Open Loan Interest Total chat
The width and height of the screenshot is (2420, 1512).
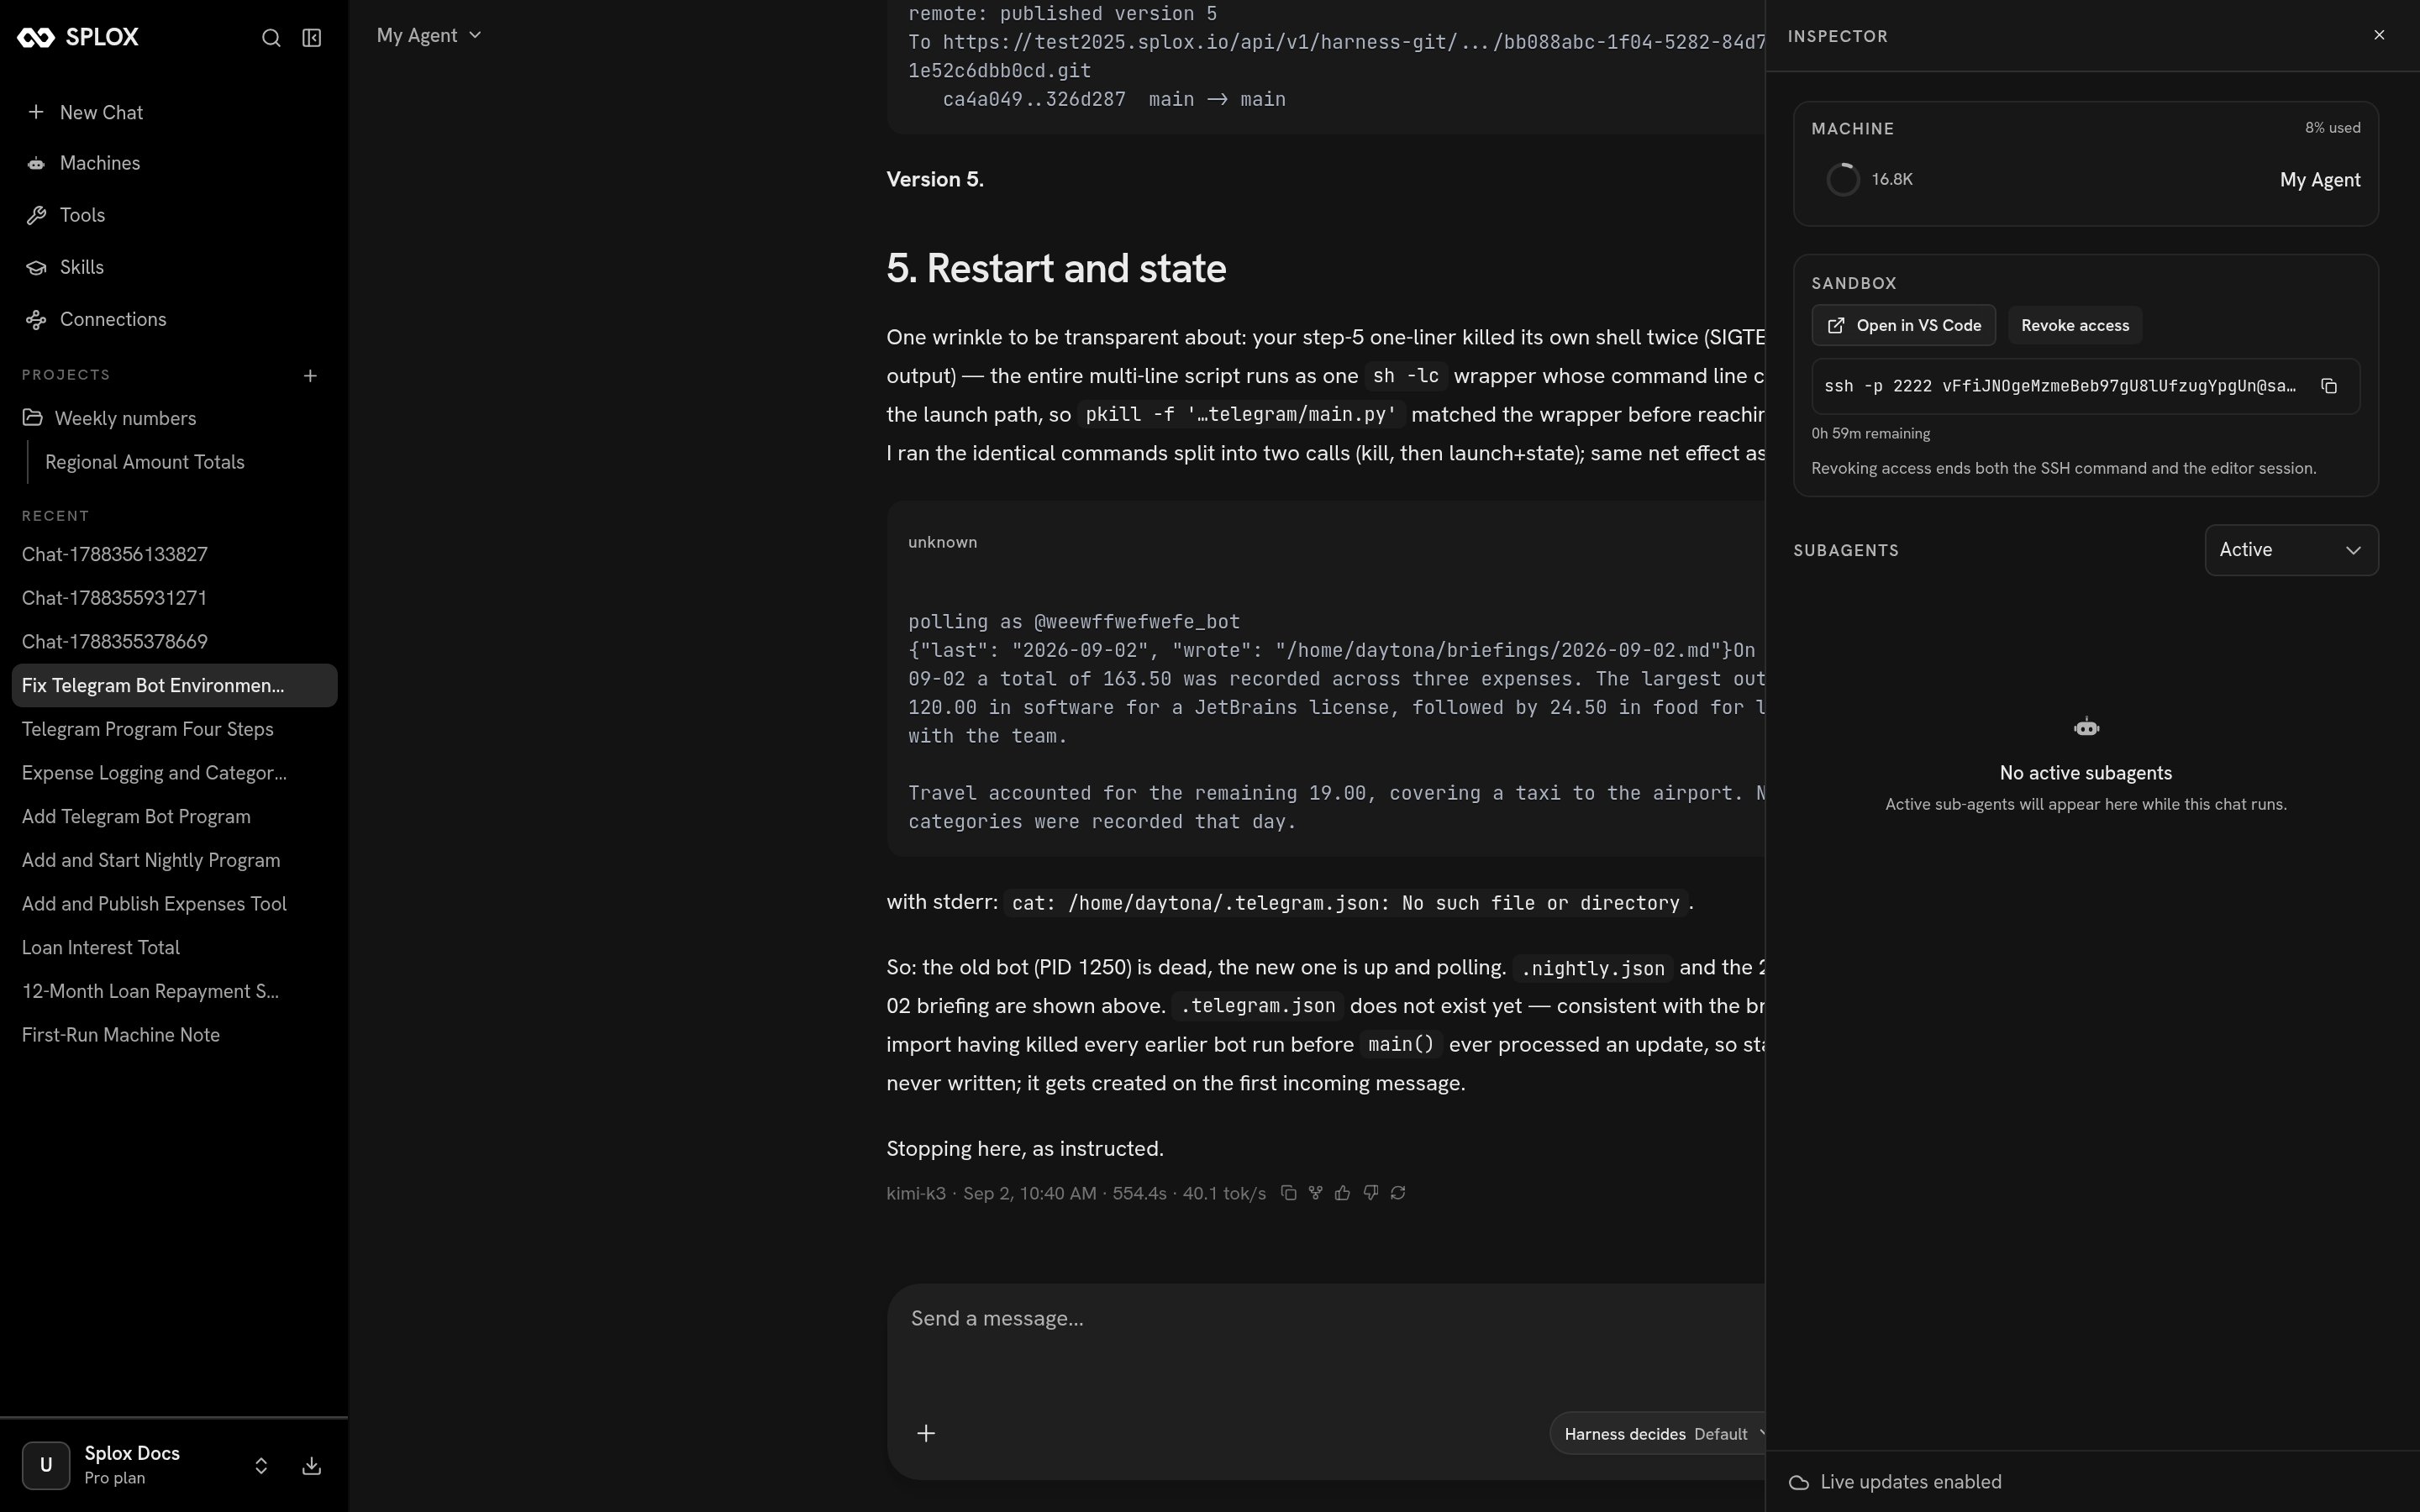pyautogui.click(x=174, y=948)
